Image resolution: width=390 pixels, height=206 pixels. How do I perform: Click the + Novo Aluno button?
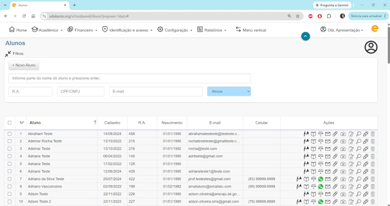point(23,65)
